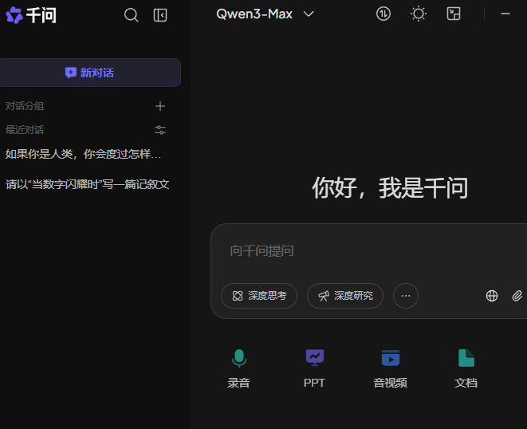Open the PPT creation tool
Viewport: 527px width, 429px height.
point(315,368)
